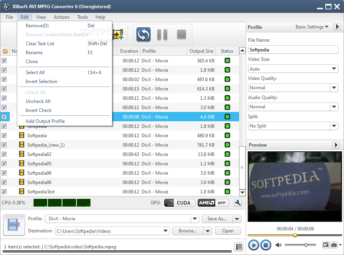Uncheck the checkbox of the SoftpediaTest row
Viewport: 344px width, 255px height.
(4, 191)
